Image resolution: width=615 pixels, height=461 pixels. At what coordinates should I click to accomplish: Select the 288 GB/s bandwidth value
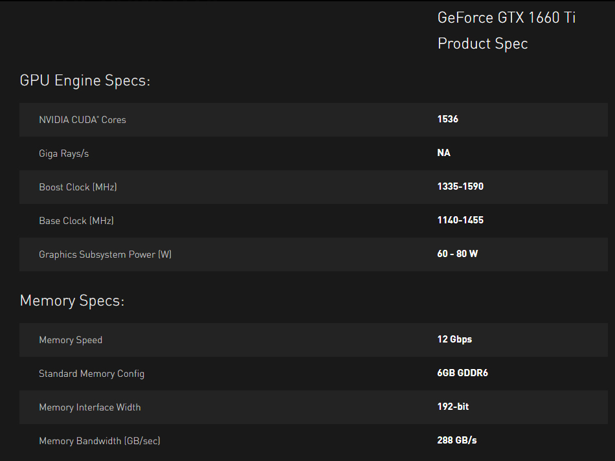tap(457, 440)
